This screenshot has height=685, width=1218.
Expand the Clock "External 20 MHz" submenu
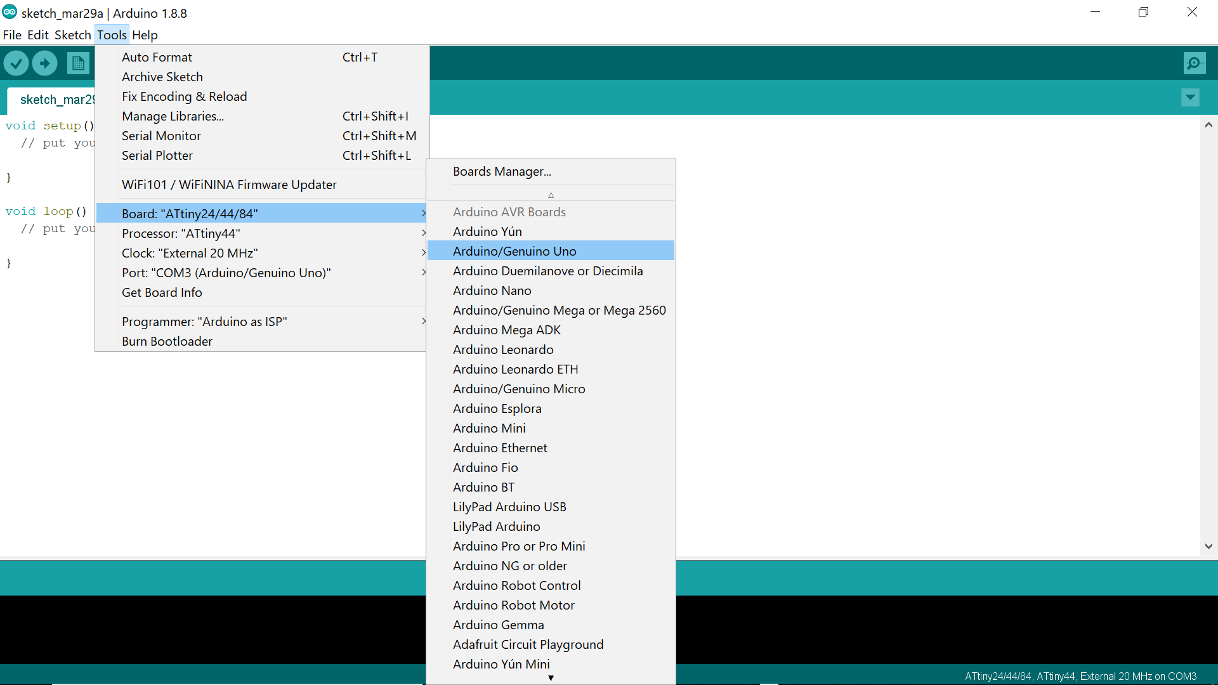pos(189,253)
